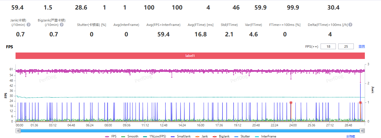Toggle the InterFrame legend entry
Image resolution: width=381 pixels, height=138 pixels.
266,136
